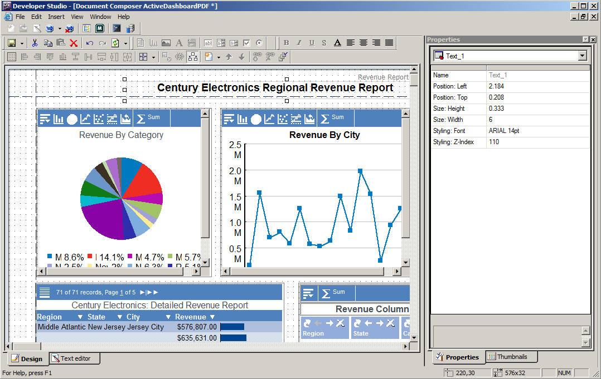Toggle the design grid icon
This screenshot has height=379, width=601.
point(12,57)
